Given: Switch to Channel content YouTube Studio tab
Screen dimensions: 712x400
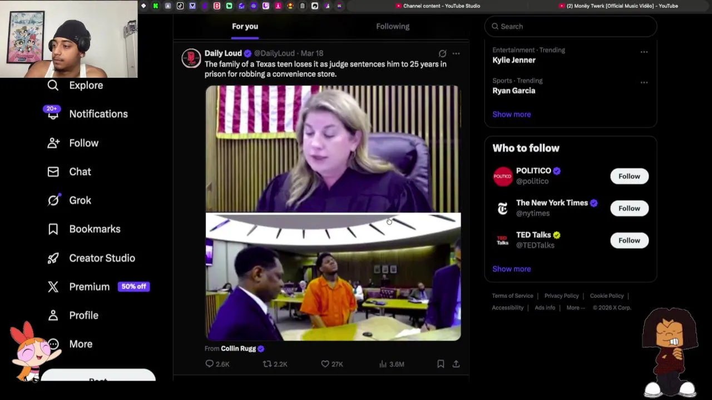Looking at the screenshot, I should coord(438,6).
